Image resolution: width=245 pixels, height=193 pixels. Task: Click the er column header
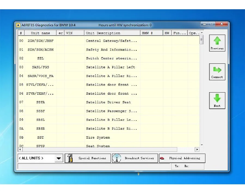(x=60, y=33)
